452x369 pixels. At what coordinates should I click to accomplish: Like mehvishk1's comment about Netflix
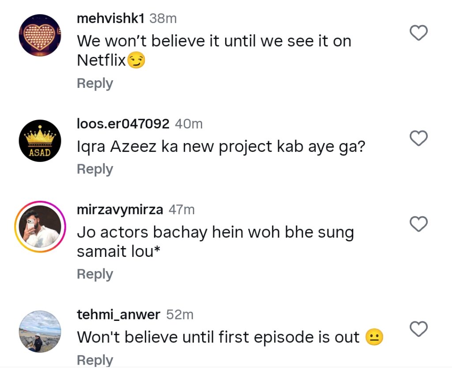[418, 33]
